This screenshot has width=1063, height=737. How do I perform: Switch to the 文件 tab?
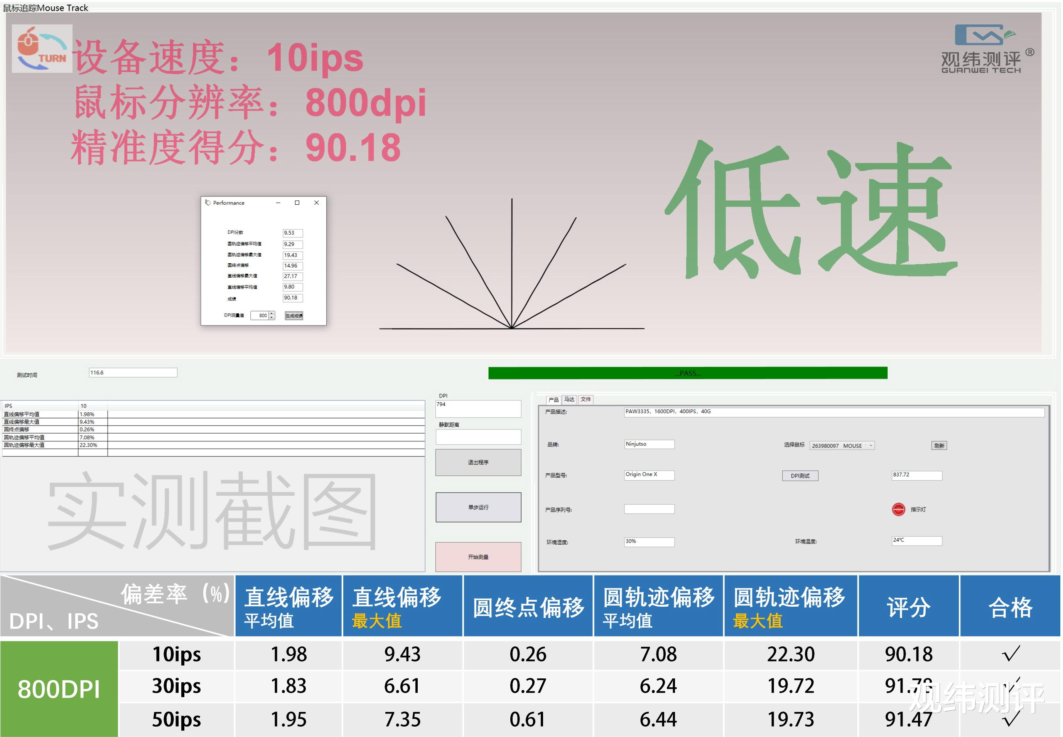click(x=585, y=399)
